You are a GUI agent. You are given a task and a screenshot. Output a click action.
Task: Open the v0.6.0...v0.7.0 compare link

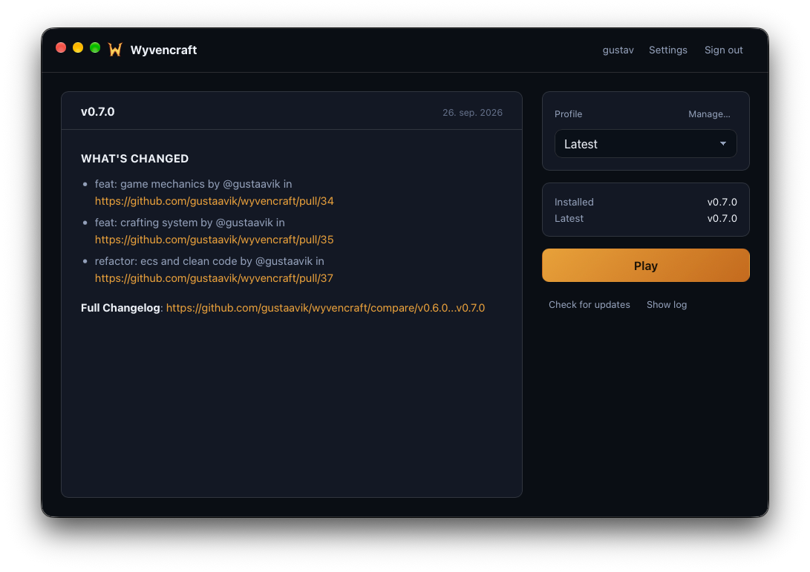click(x=325, y=308)
